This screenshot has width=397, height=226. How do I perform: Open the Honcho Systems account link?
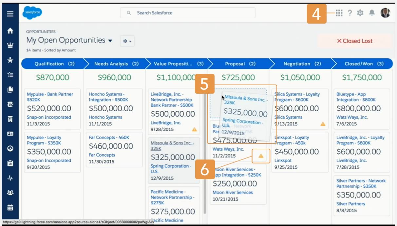[x=105, y=117]
